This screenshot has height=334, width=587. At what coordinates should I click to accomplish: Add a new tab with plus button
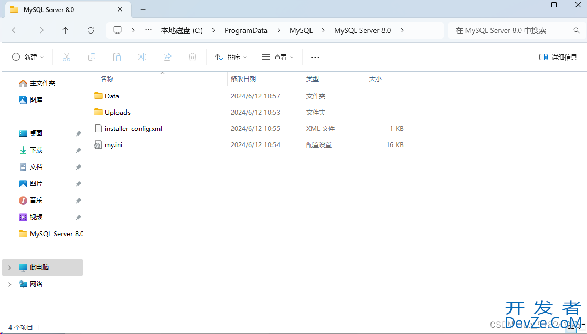click(143, 10)
